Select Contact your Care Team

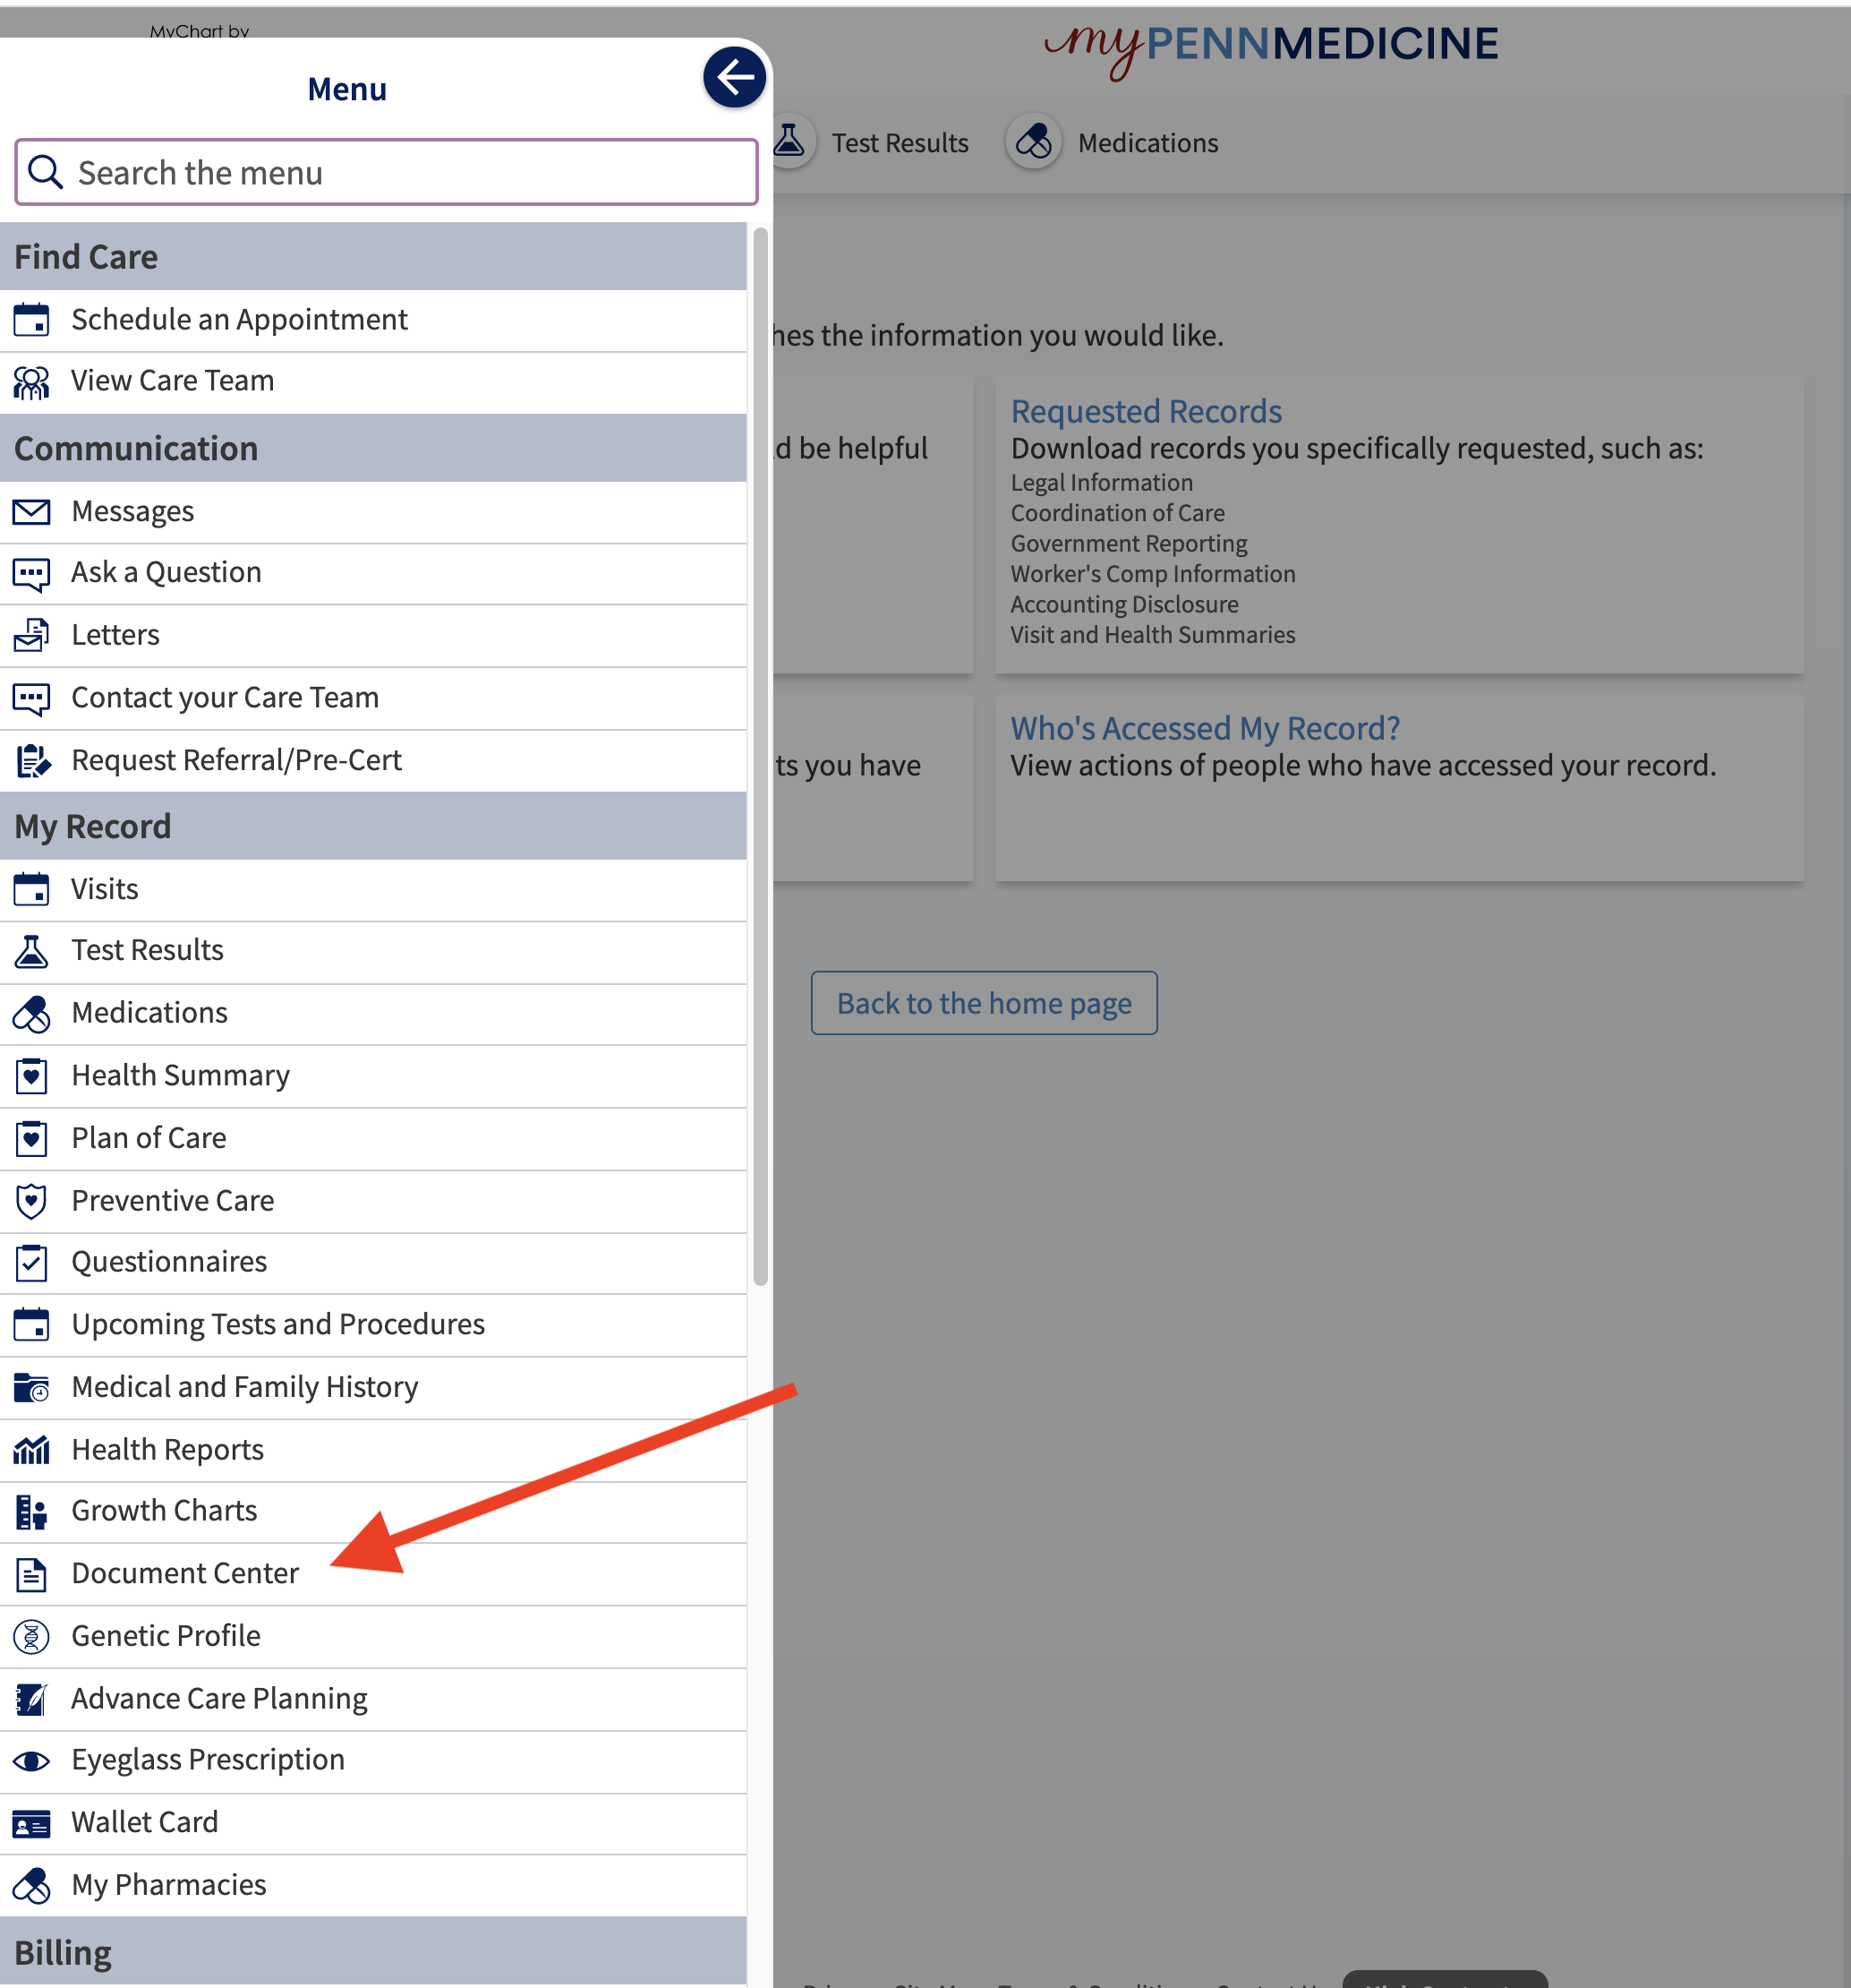[x=373, y=698]
